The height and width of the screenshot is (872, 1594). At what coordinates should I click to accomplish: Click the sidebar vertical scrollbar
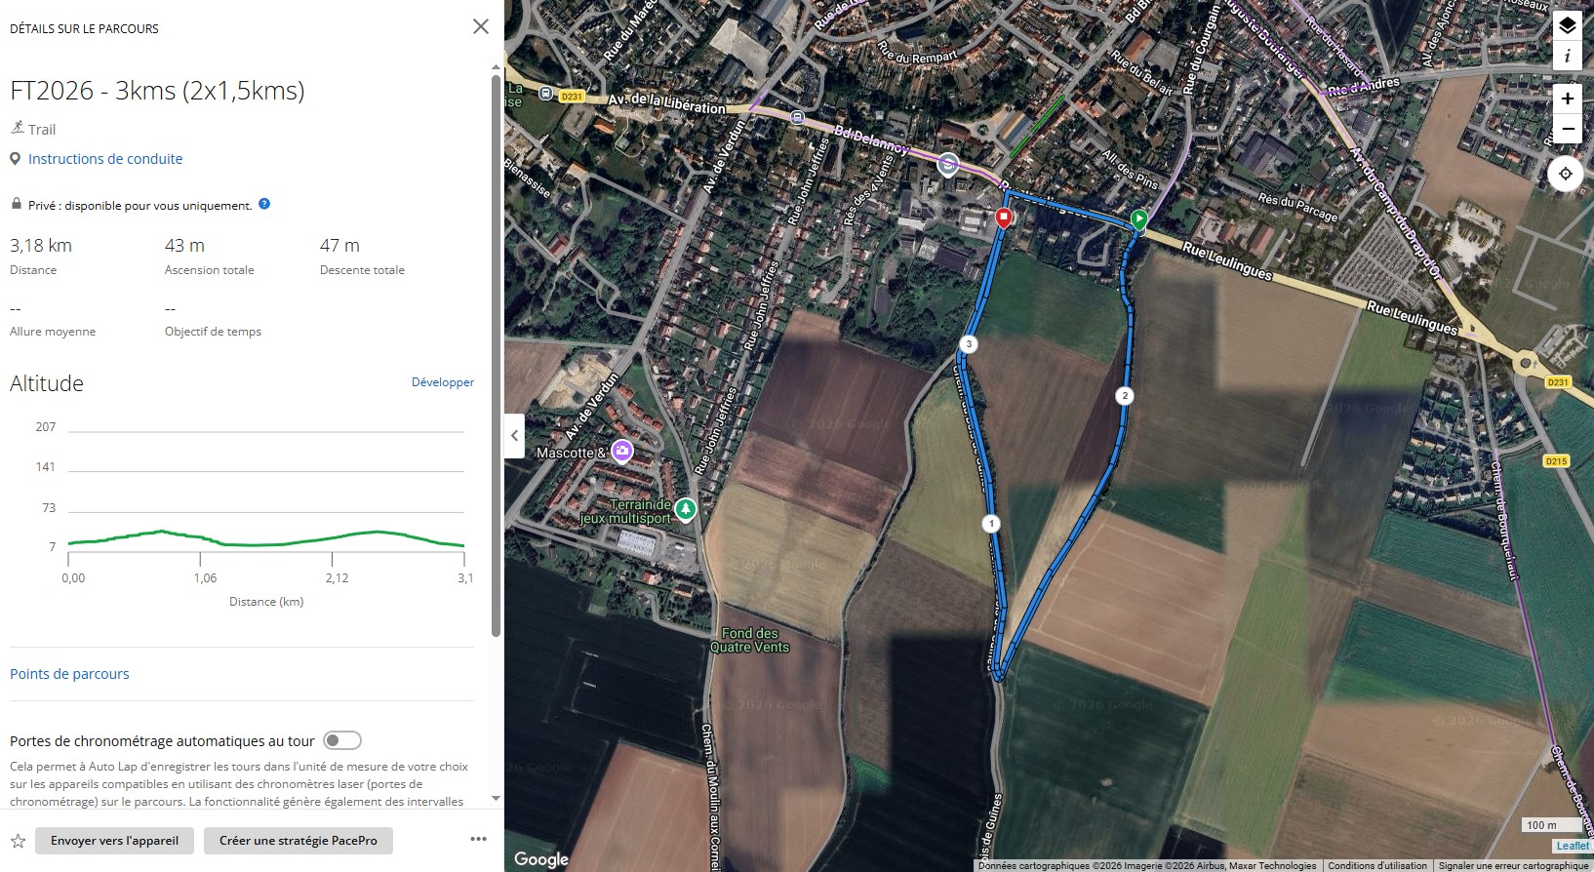(496, 351)
